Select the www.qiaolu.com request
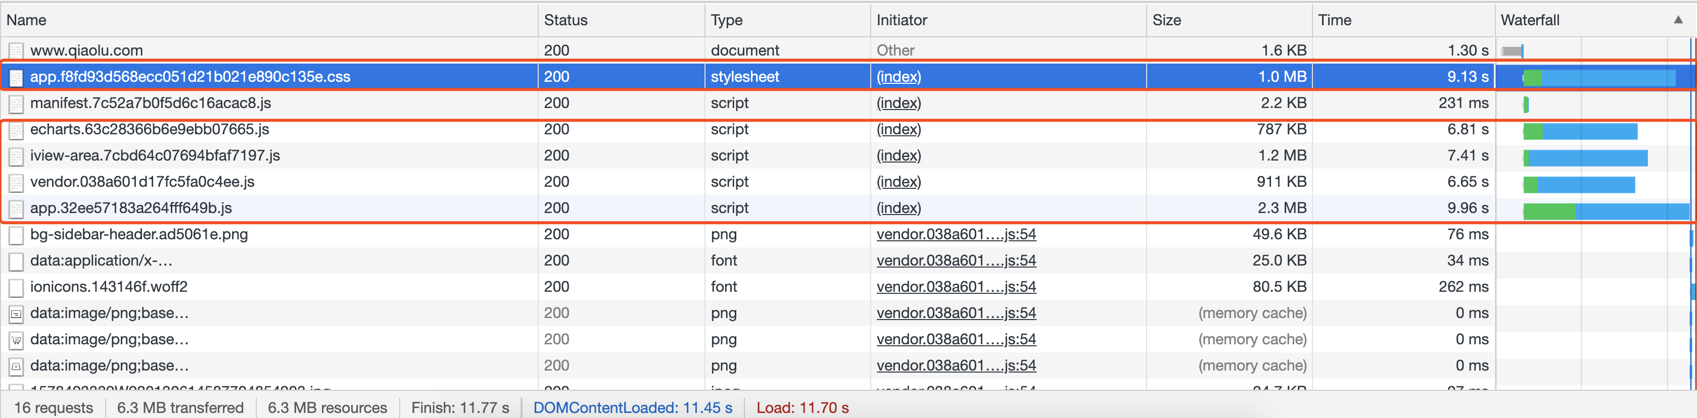Image resolution: width=1697 pixels, height=418 pixels. click(86, 50)
